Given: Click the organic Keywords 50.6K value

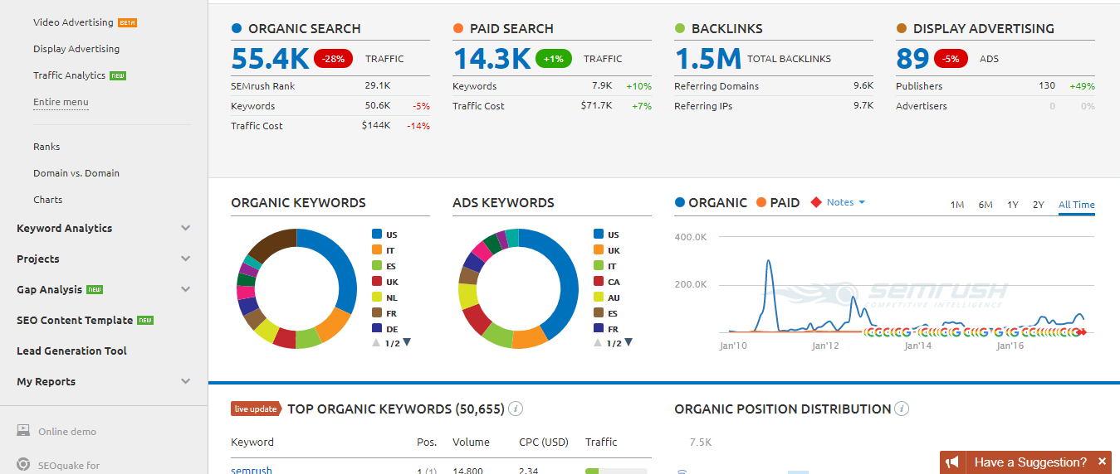Looking at the screenshot, I should (377, 106).
